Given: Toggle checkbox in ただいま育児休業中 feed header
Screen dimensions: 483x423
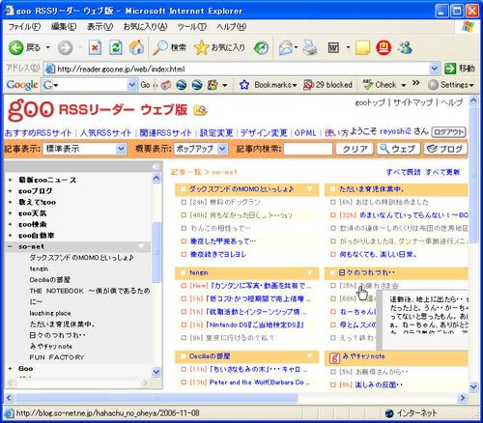Looking at the screenshot, I should click(332, 189).
